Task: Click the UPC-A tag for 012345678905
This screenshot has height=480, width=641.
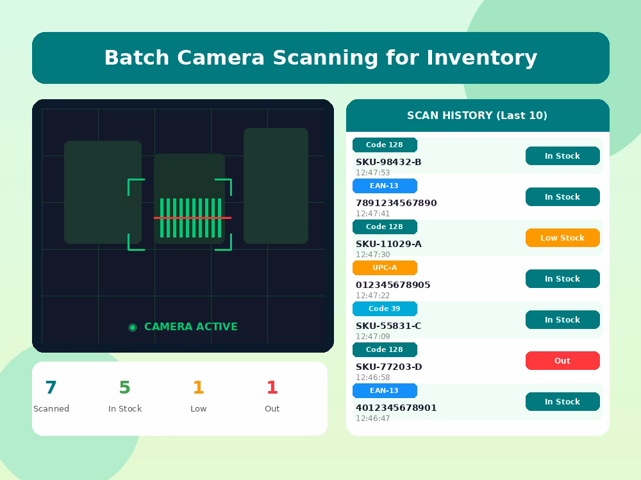Action: coord(385,268)
